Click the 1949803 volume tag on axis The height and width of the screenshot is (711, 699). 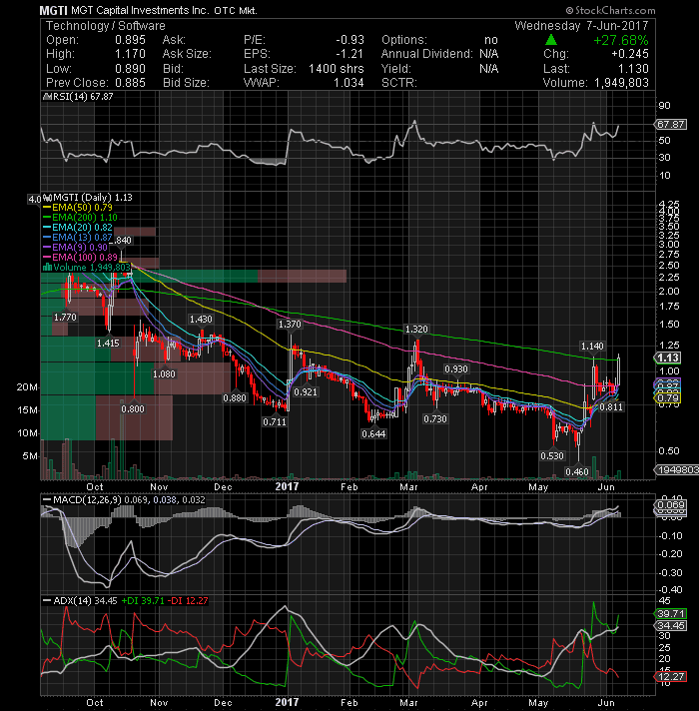coord(678,469)
